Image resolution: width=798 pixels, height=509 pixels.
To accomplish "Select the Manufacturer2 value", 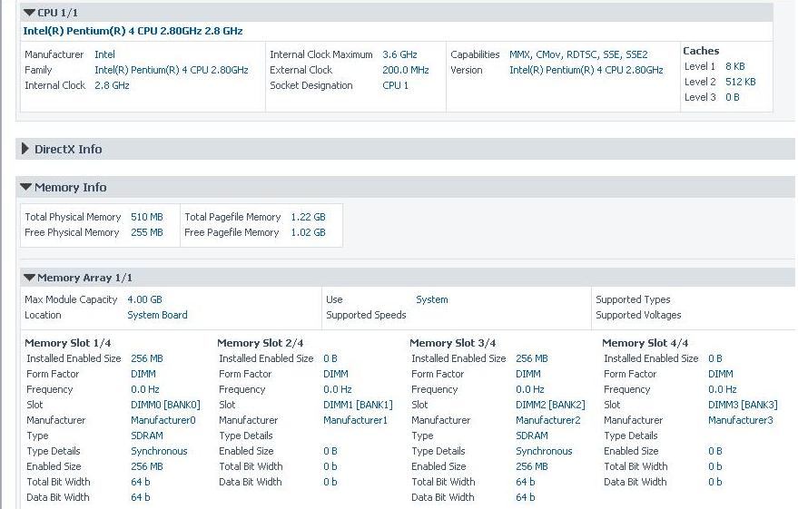I will click(x=547, y=420).
